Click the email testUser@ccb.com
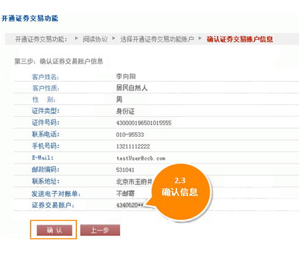The width and height of the screenshot is (299, 254). click(141, 158)
